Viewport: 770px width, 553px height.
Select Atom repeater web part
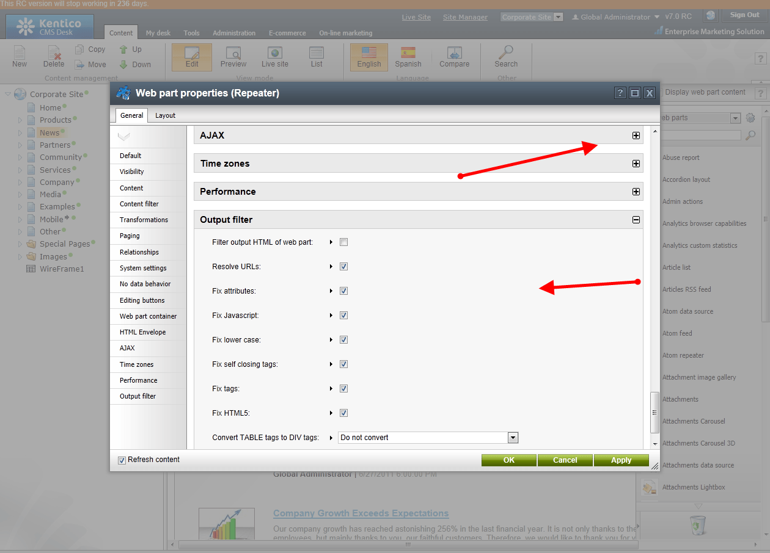click(x=683, y=355)
